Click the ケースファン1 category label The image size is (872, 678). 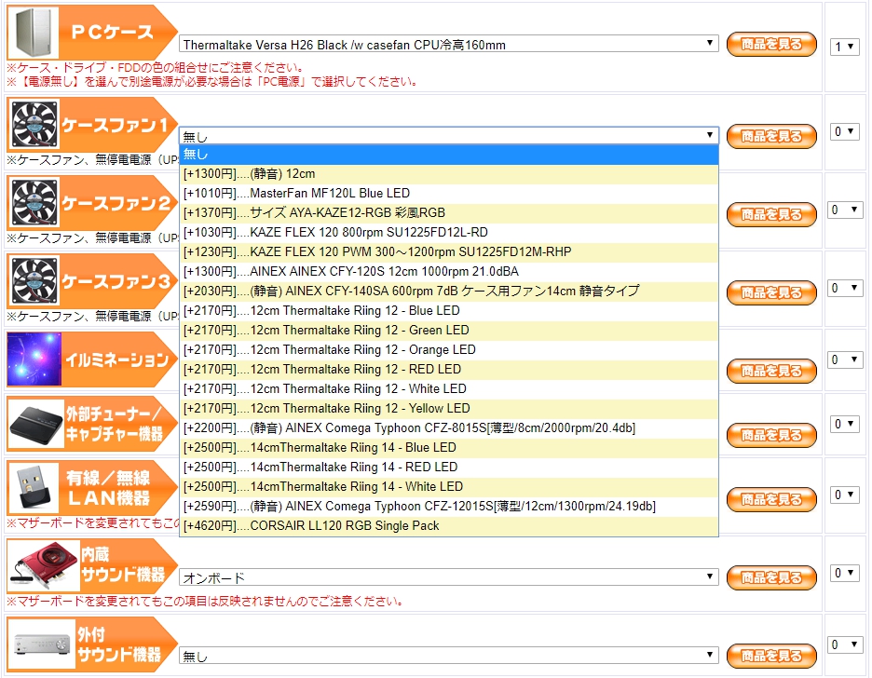coord(116,125)
